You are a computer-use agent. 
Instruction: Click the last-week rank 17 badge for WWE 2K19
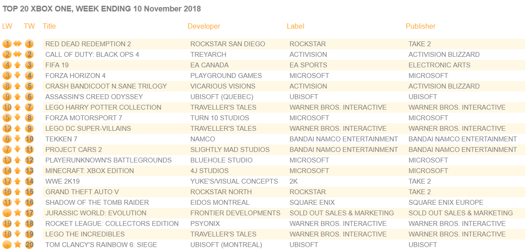coord(7,181)
